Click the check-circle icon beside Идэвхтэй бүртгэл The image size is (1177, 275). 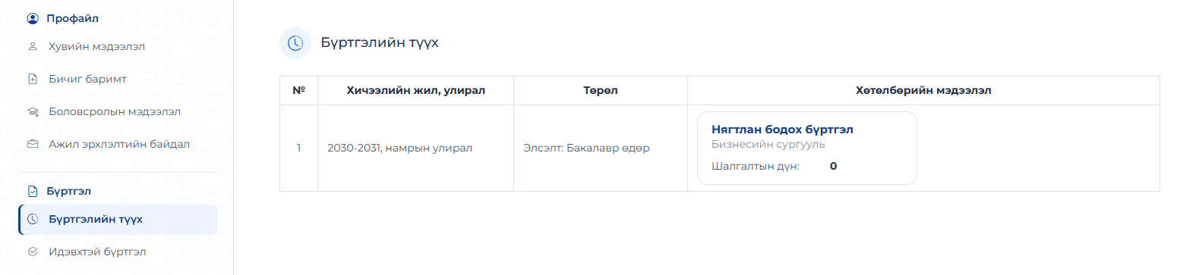click(x=32, y=252)
